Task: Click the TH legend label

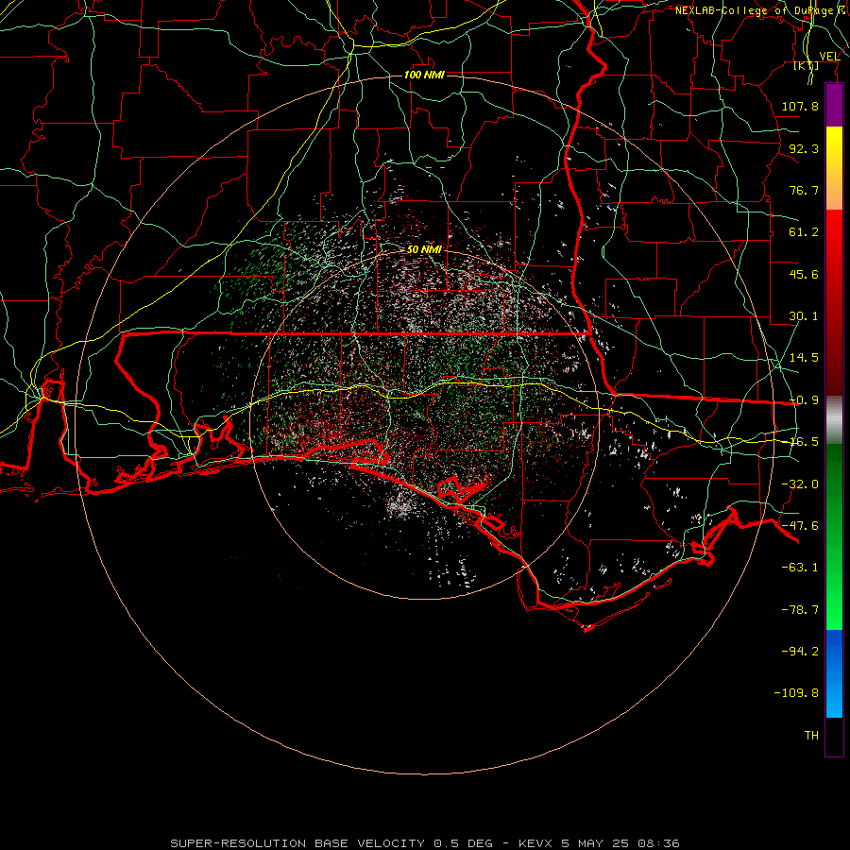Action: (x=811, y=736)
